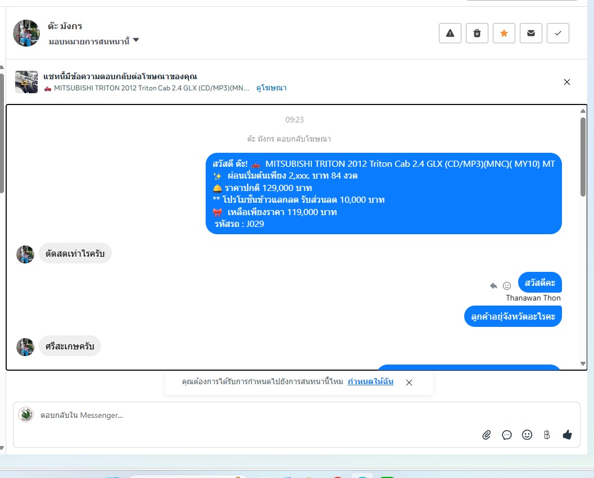Viewport: 594px width, 478px height.
Task: Delete conversation with the trash icon
Action: pyautogui.click(x=477, y=33)
